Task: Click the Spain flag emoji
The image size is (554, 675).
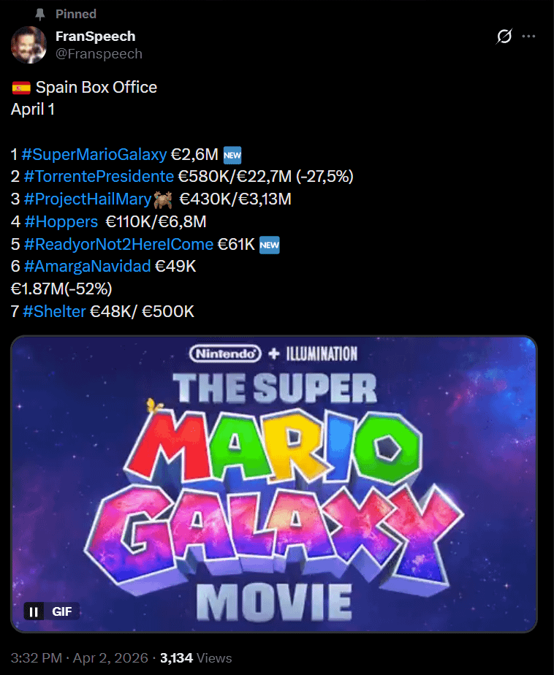Action: pyautogui.click(x=21, y=88)
